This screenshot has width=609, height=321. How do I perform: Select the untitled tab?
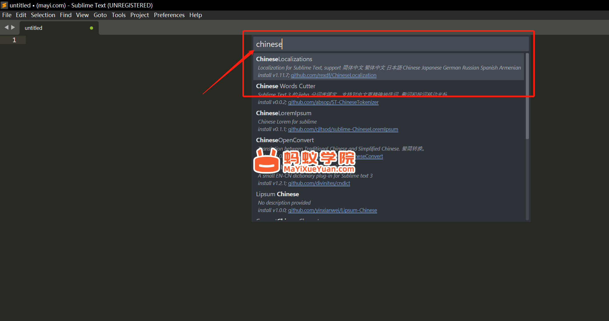point(59,28)
